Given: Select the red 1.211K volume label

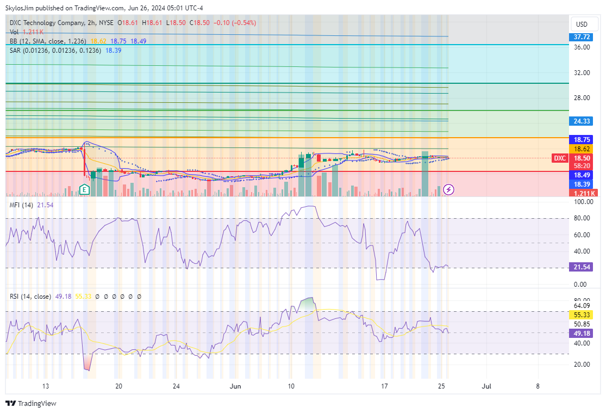Looking at the screenshot, I should coord(583,193).
